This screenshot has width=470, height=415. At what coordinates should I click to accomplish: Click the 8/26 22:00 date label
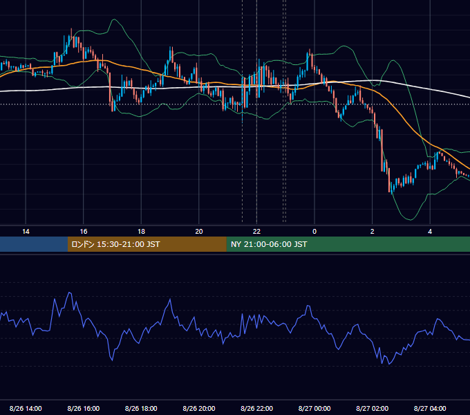click(x=256, y=408)
